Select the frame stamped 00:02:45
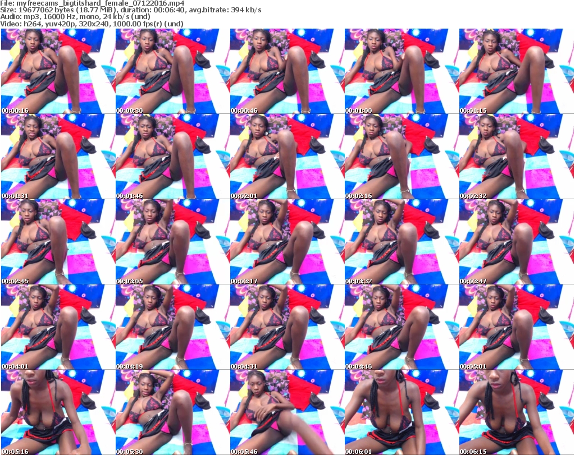The image size is (575, 455). click(x=58, y=242)
